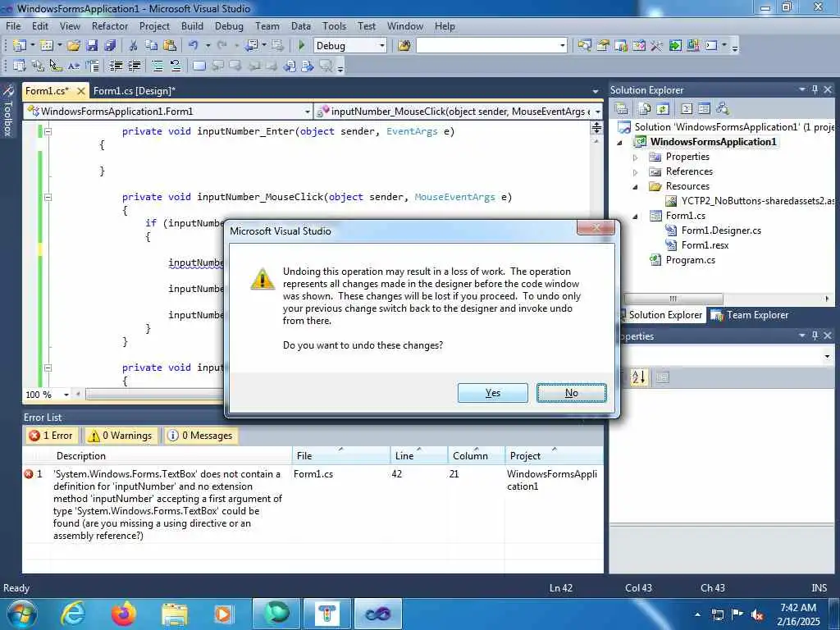Start debugging with the green play icon

coord(302,46)
